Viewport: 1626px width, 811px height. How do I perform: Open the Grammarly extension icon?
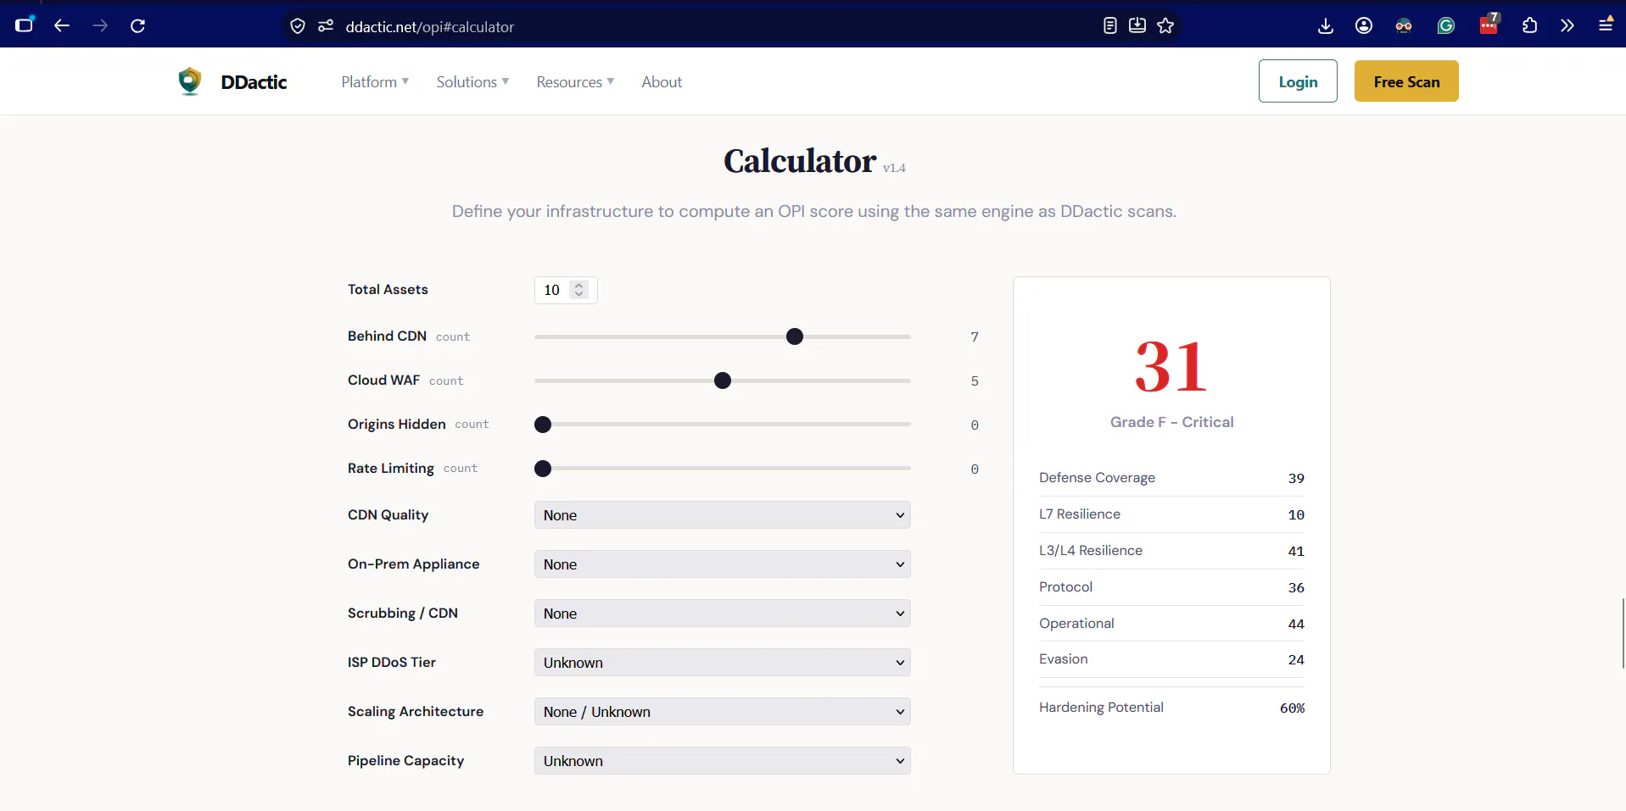[1446, 25]
